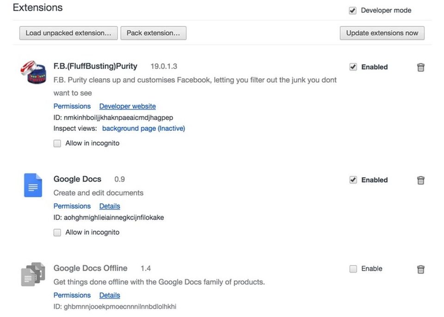Click the "Inspect views:" label
This screenshot has width=444, height=317.
point(75,129)
